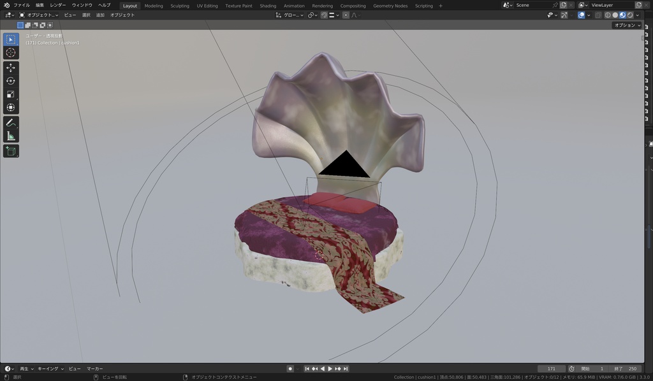The image size is (653, 381).
Task: Open the レンダー menu
Action: (58, 5)
